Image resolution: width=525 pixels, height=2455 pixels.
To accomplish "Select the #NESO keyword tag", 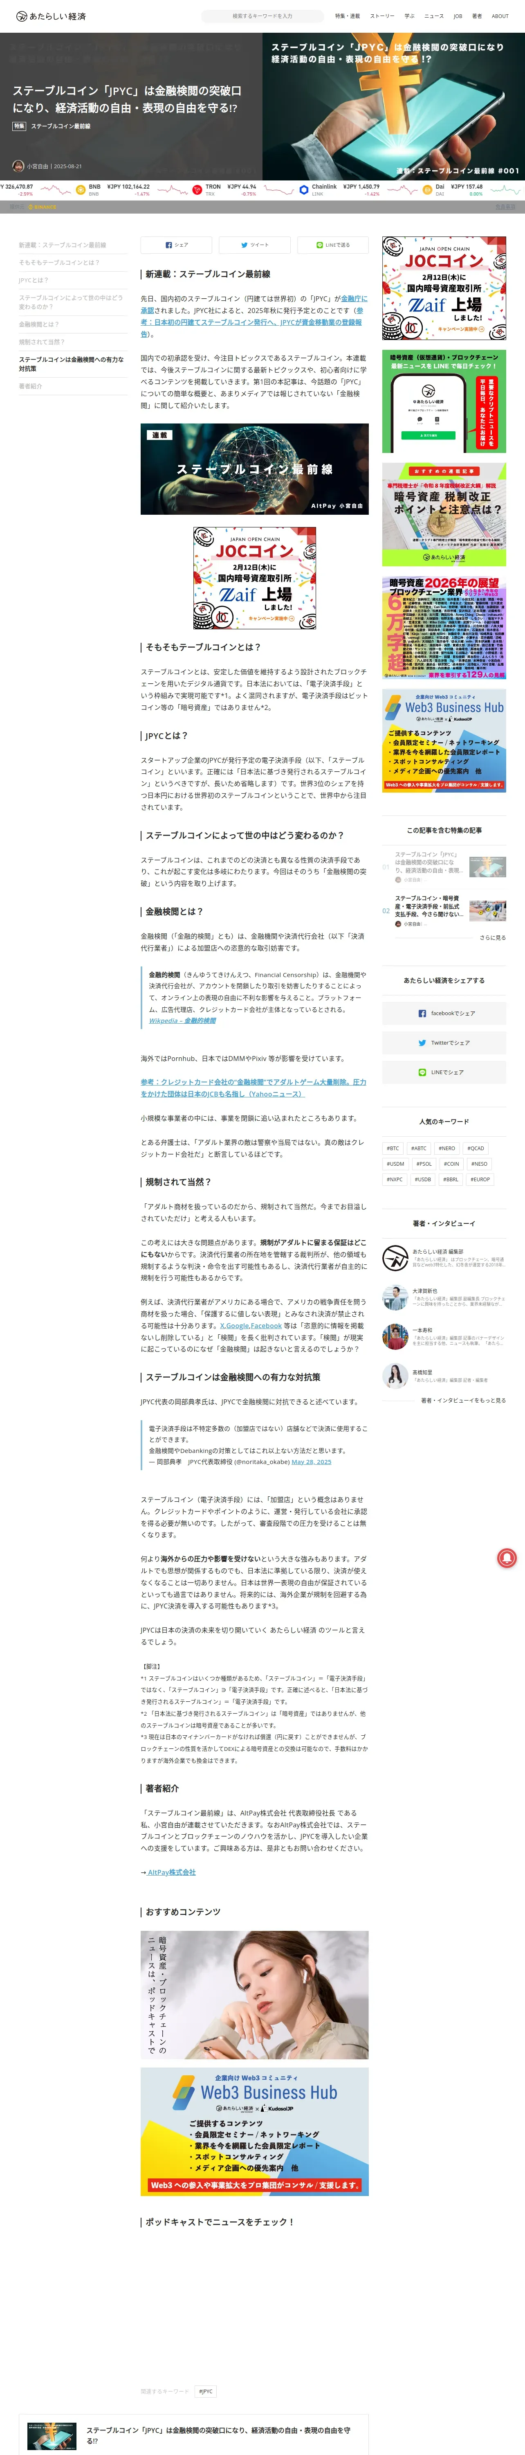I will [x=479, y=1164].
